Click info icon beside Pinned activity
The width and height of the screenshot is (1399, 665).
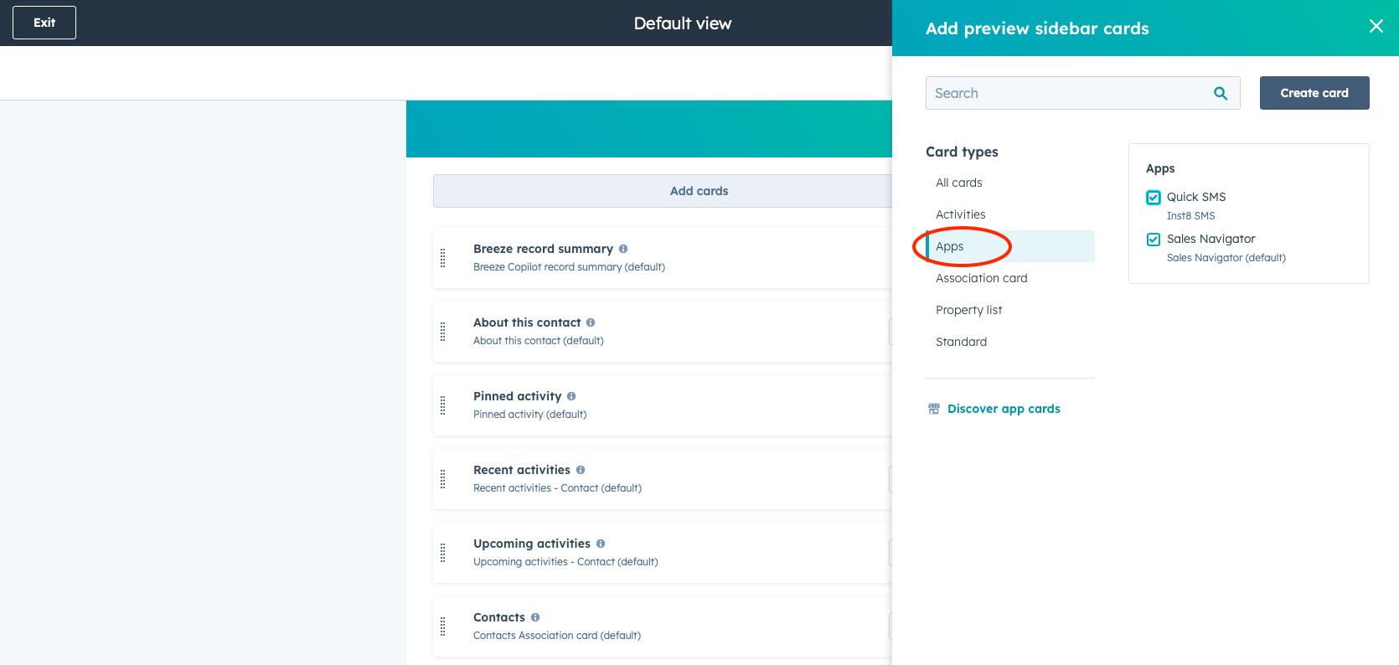coord(571,396)
